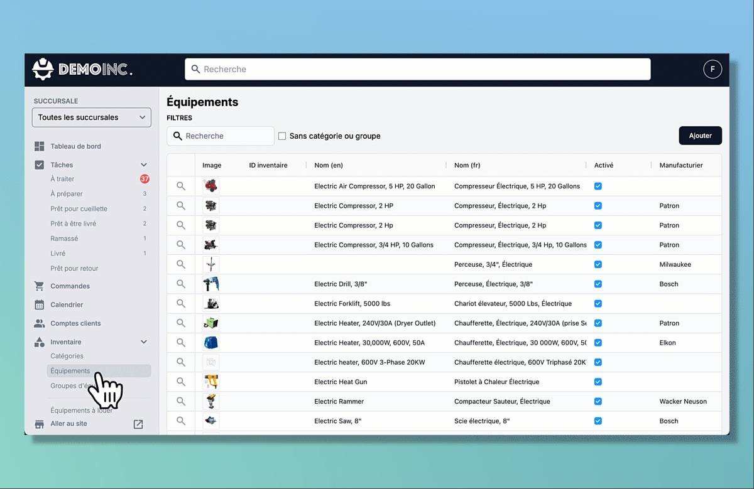754x489 pixels.
Task: Click the Ajouter button
Action: (700, 136)
